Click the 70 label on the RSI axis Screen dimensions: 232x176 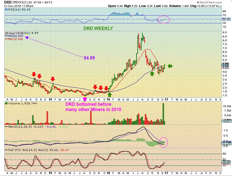(x=224, y=15)
